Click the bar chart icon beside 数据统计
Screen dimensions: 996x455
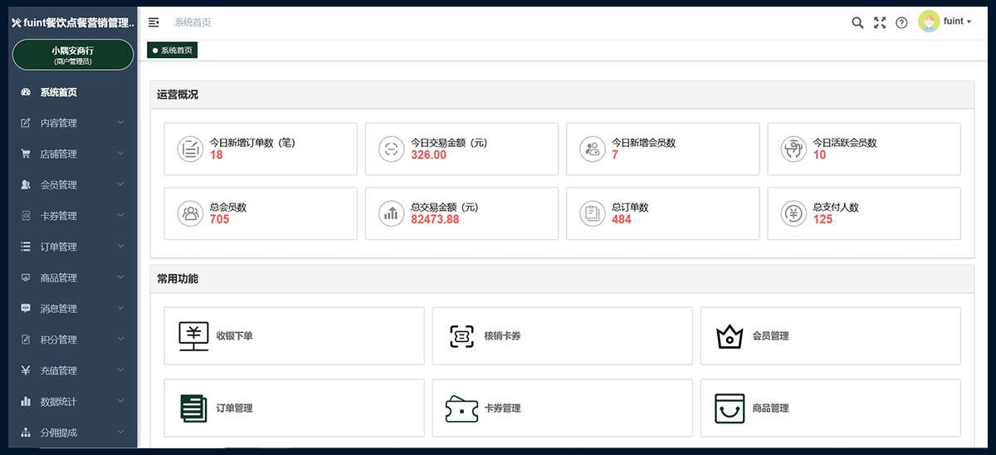point(25,401)
